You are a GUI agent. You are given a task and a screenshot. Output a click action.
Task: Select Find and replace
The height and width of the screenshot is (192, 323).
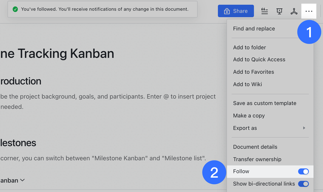coord(254,29)
